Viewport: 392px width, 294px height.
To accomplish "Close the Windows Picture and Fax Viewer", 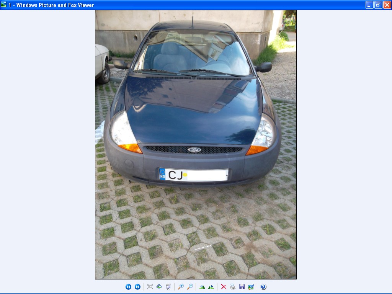I will click(387, 5).
